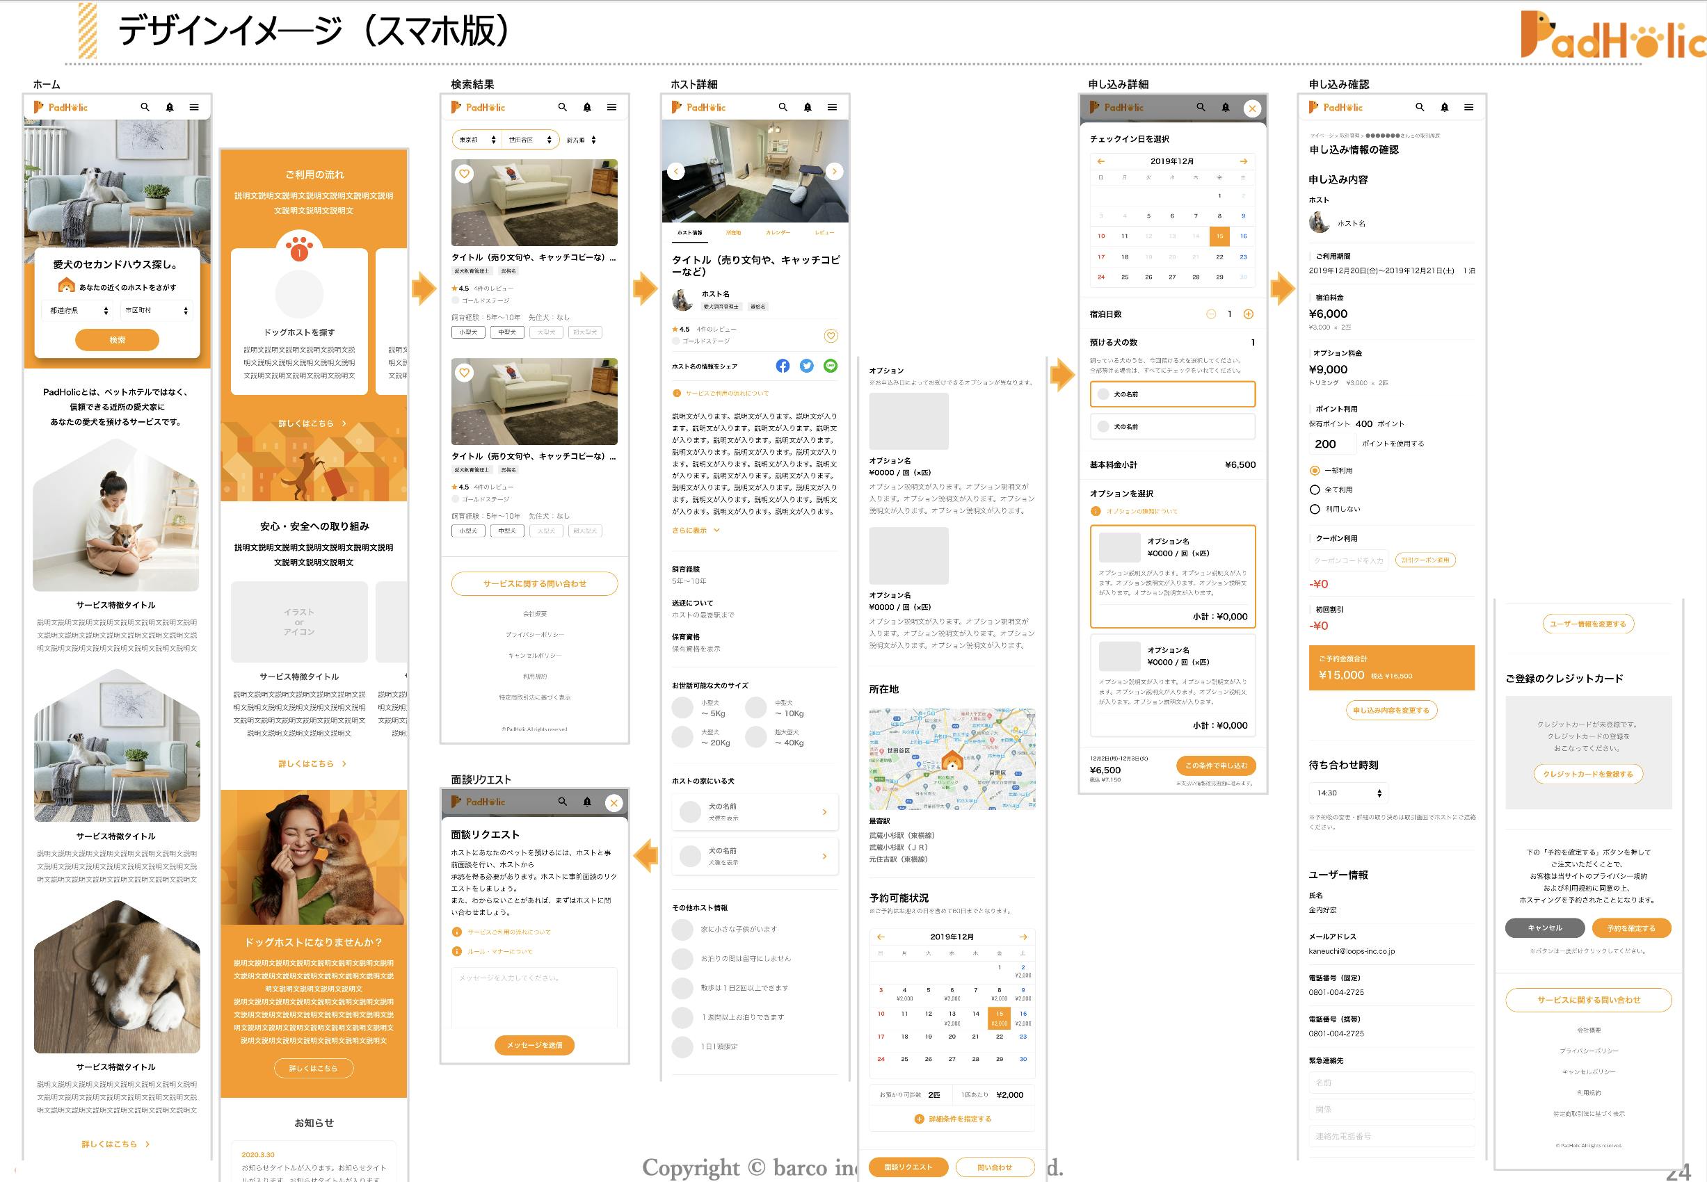Share host info via LINE icon
The image size is (1707, 1182).
(831, 366)
